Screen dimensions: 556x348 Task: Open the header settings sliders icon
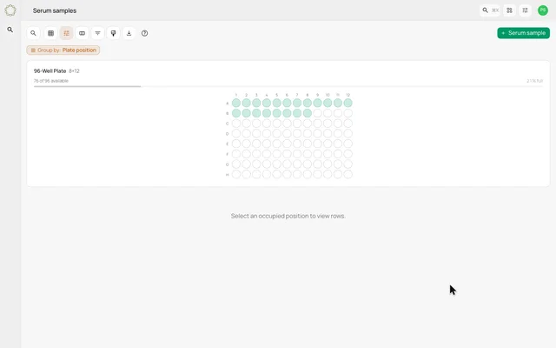[525, 10]
